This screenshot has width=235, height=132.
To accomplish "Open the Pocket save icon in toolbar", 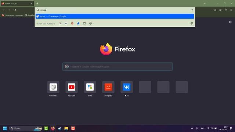I will click(x=215, y=10).
